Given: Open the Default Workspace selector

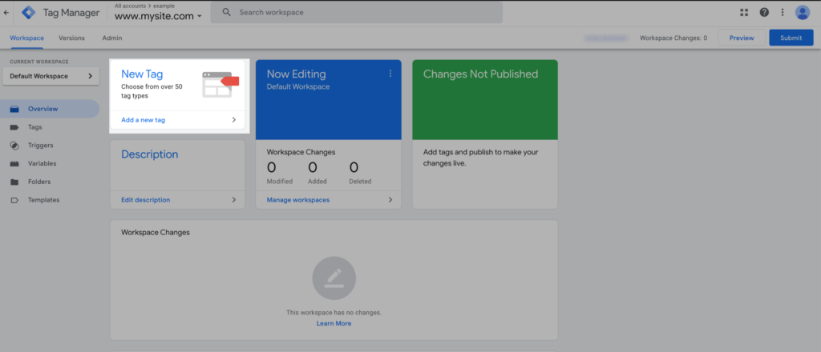Looking at the screenshot, I should pos(51,76).
